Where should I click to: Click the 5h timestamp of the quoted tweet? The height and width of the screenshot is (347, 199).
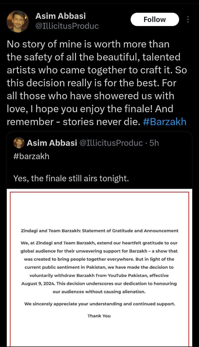[154, 143]
